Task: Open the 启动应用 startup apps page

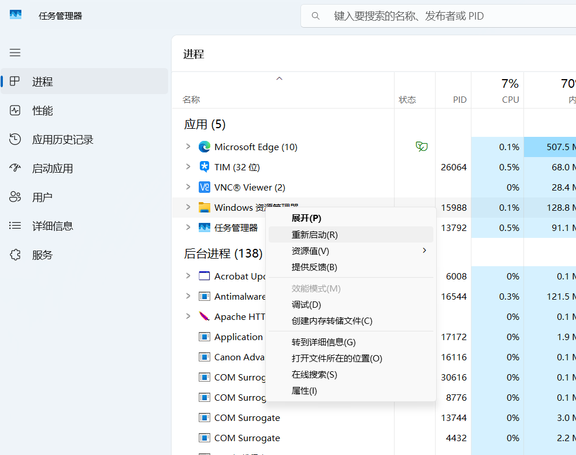Action: pyautogui.click(x=84, y=168)
